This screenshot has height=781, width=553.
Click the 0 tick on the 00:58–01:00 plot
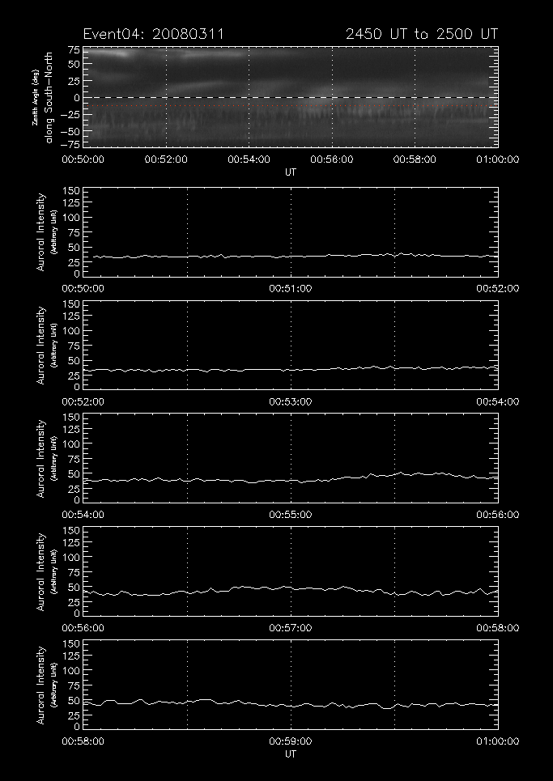tap(77, 726)
